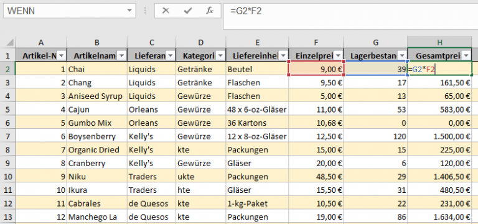The width and height of the screenshot is (478, 224).
Task: Select column G header
Action: point(375,42)
